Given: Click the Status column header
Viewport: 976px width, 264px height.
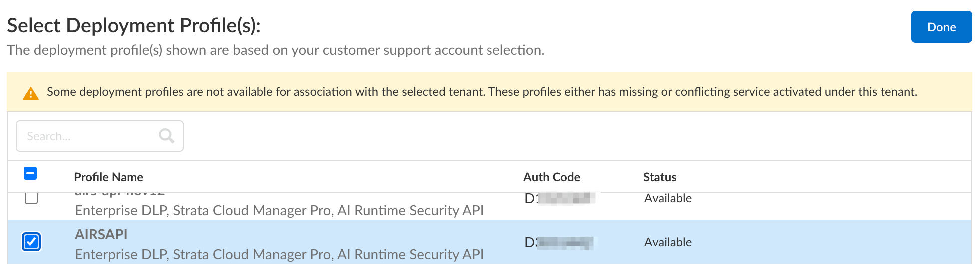Looking at the screenshot, I should coord(659,177).
